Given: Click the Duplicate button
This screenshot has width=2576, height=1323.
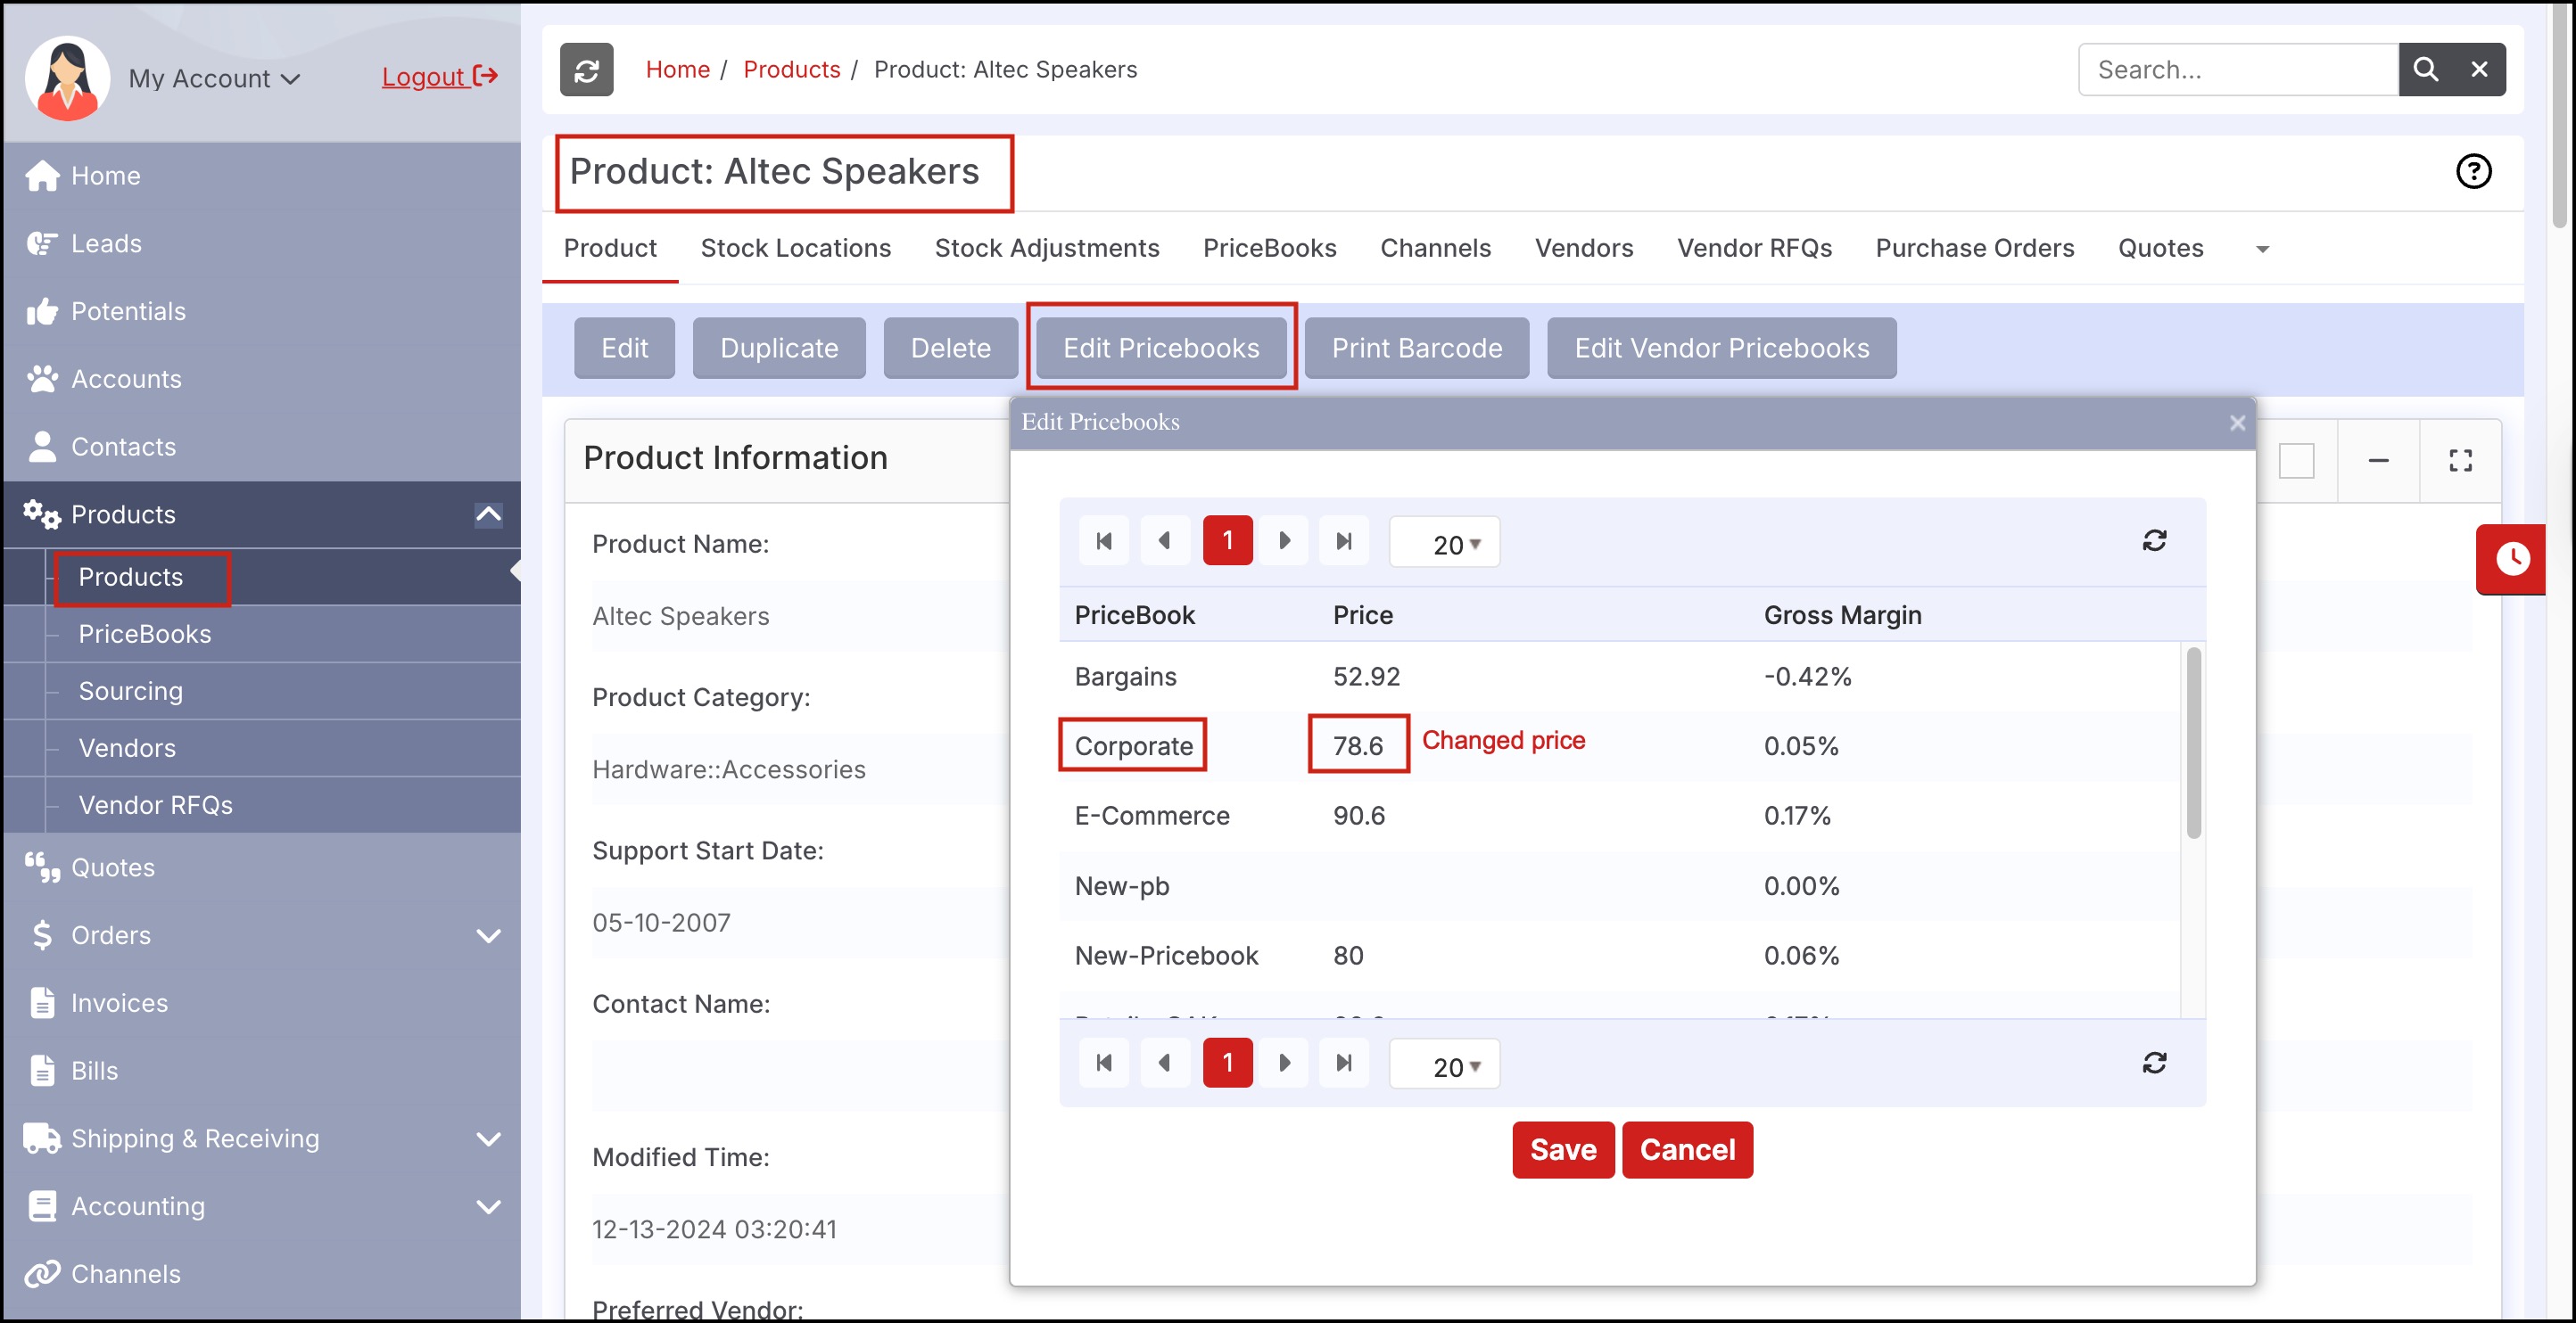Looking at the screenshot, I should [x=779, y=348].
